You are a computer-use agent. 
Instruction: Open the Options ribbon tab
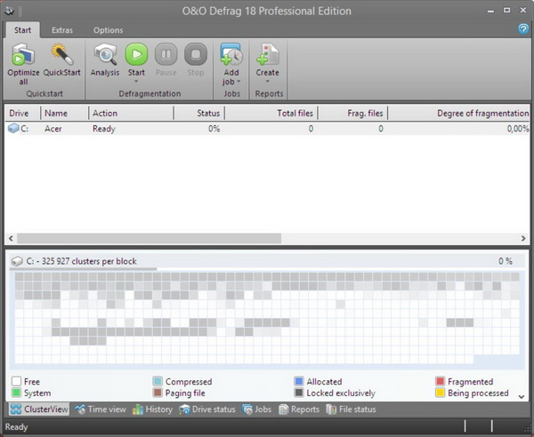pyautogui.click(x=109, y=30)
